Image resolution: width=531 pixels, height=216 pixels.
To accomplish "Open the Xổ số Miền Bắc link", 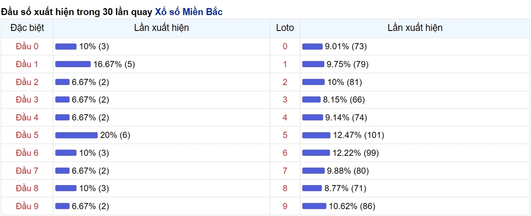I will tap(189, 12).
